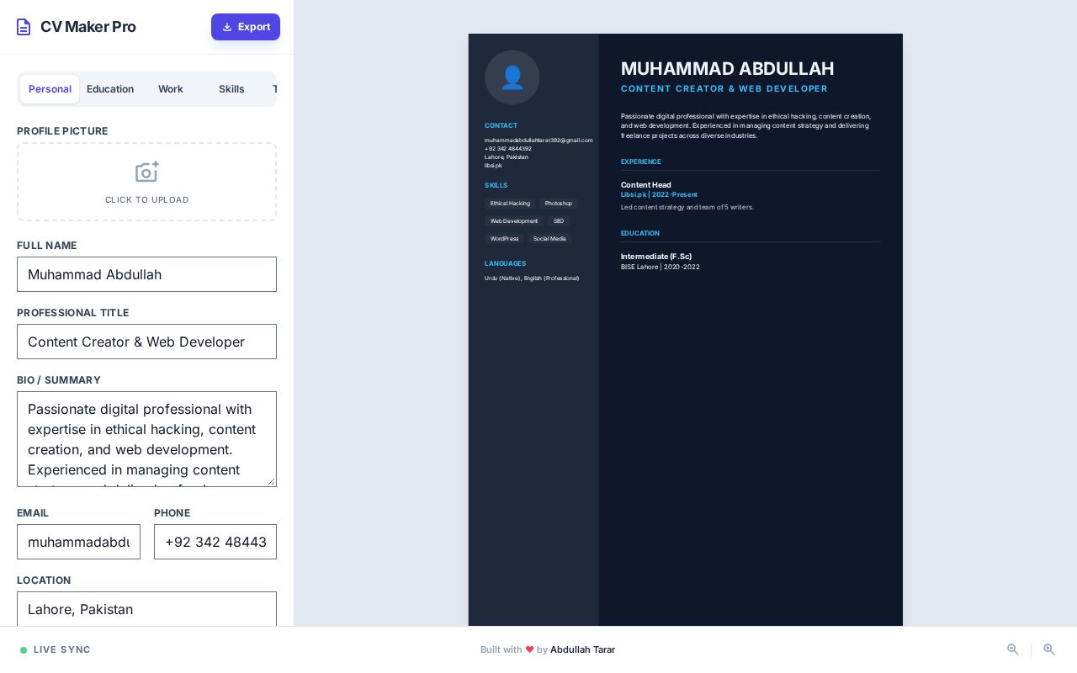Click the 'Ethical Hacking' skill tag

(x=510, y=204)
